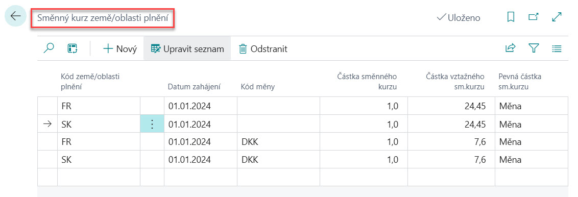Click the bookmark icon in header
Image resolution: width=578 pixels, height=197 pixels.
point(511,17)
